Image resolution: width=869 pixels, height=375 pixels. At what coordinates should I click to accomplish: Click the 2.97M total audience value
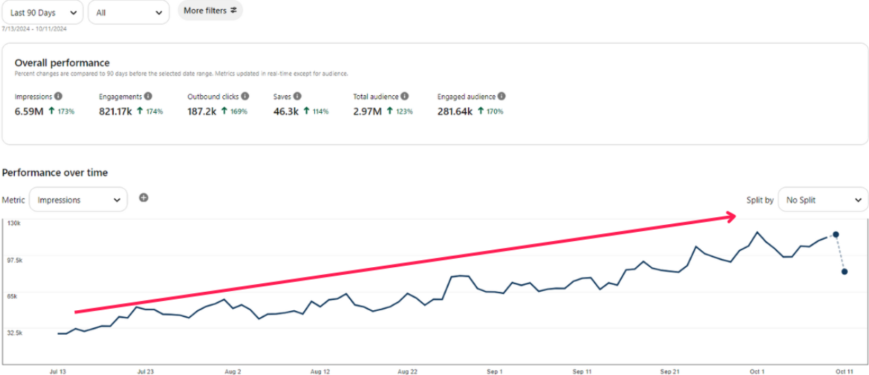pyautogui.click(x=368, y=111)
